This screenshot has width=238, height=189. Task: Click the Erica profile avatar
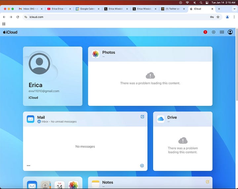tap(39, 63)
